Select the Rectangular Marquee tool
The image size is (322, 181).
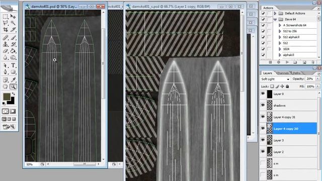click(x=6, y=16)
